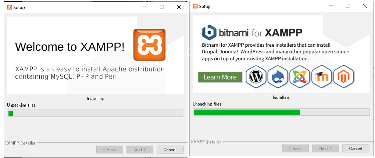This screenshot has width=375, height=158.
Task: Click 'XAMPP Installer' text in right window
Action: click(206, 142)
